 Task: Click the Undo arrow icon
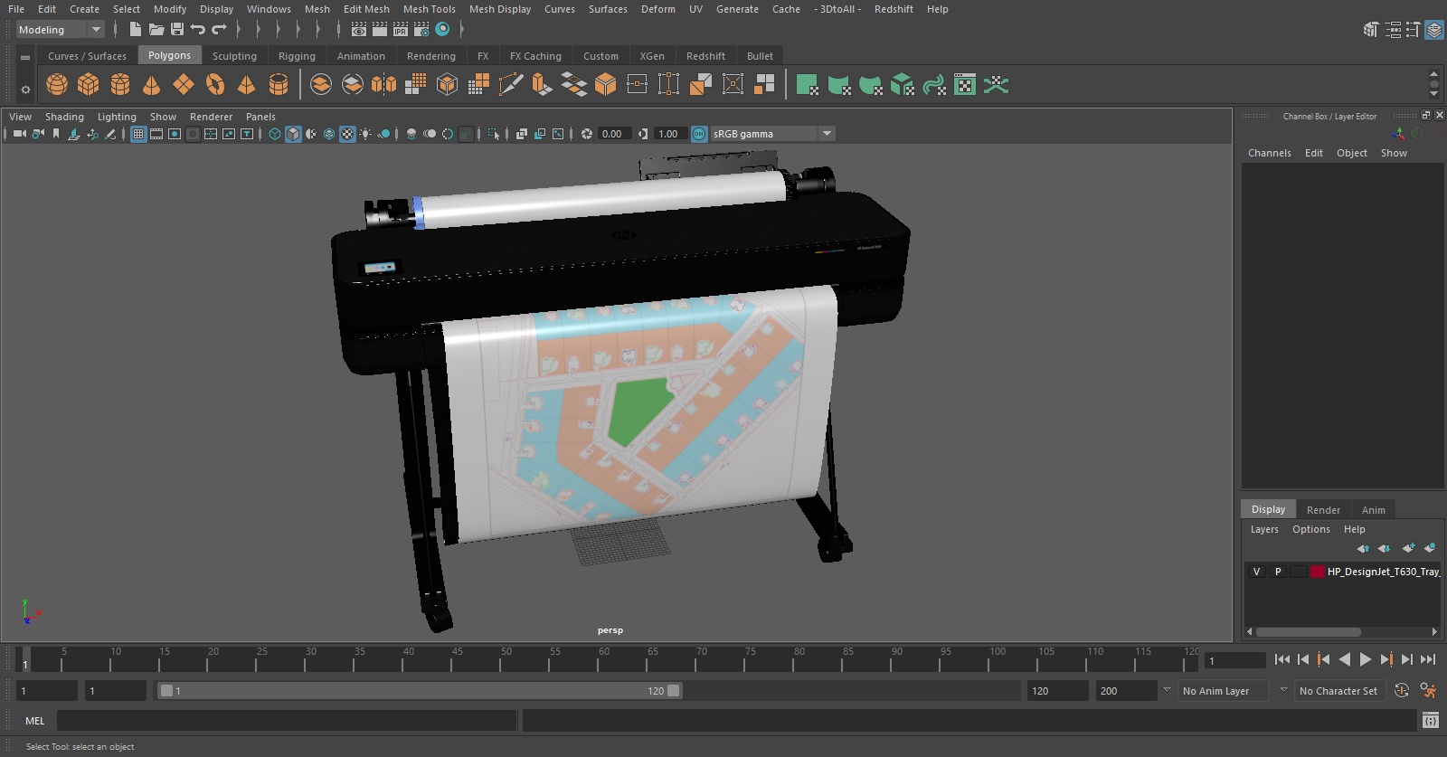[198, 30]
